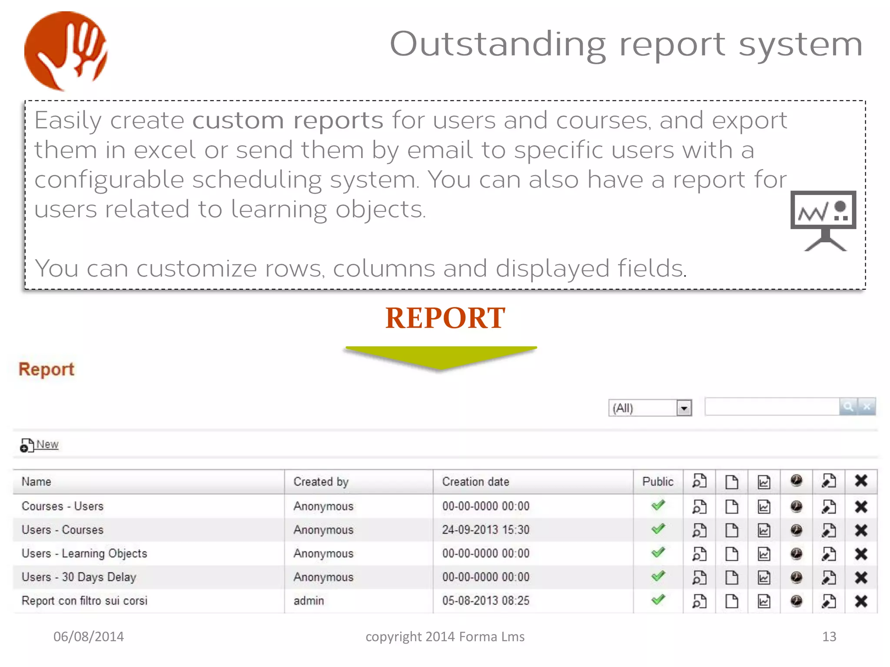Click the chart icon for Users - Courses
The image size is (890, 667).
pyautogui.click(x=764, y=530)
